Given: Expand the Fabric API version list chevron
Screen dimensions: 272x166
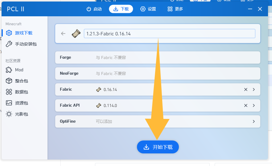Looking at the screenshot, I should [x=254, y=105].
